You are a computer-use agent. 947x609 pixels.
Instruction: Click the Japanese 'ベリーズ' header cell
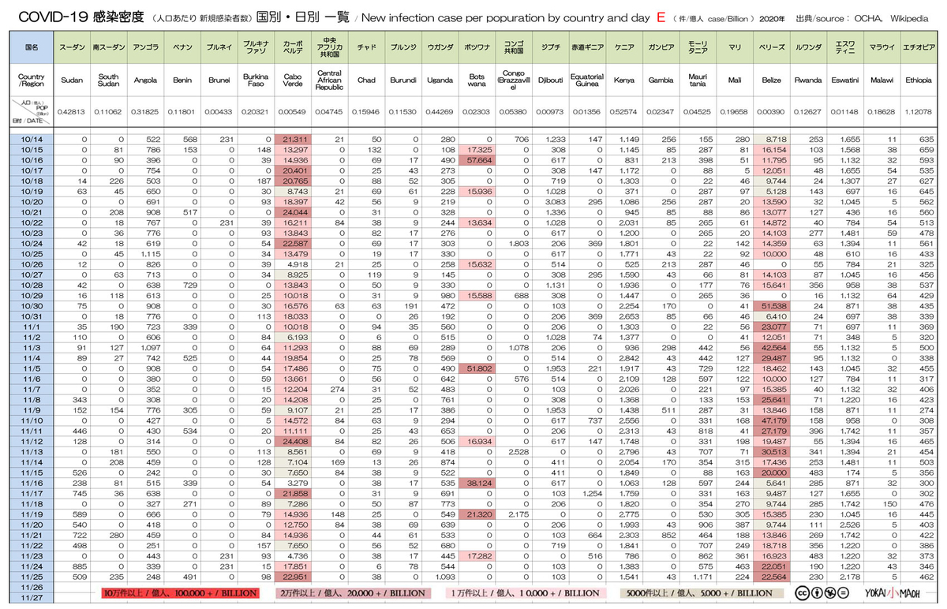pos(770,47)
